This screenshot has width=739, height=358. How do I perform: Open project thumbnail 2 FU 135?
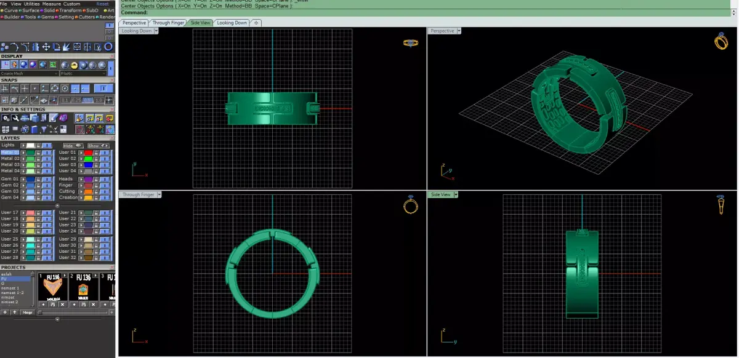tap(83, 286)
